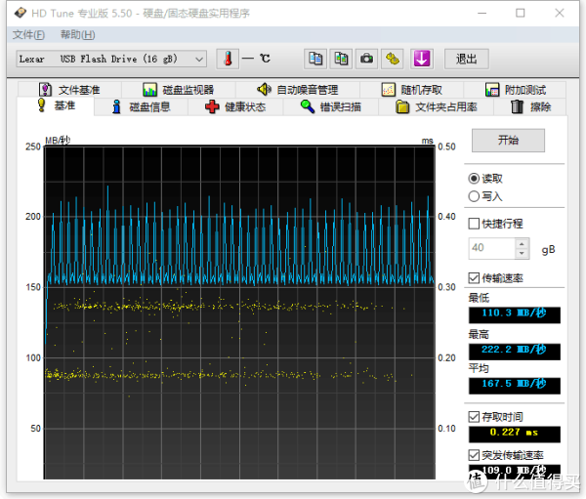Expand the Lexar USB Flash Drive dropdown
Viewport: 586px width, 499px height.
click(199, 59)
